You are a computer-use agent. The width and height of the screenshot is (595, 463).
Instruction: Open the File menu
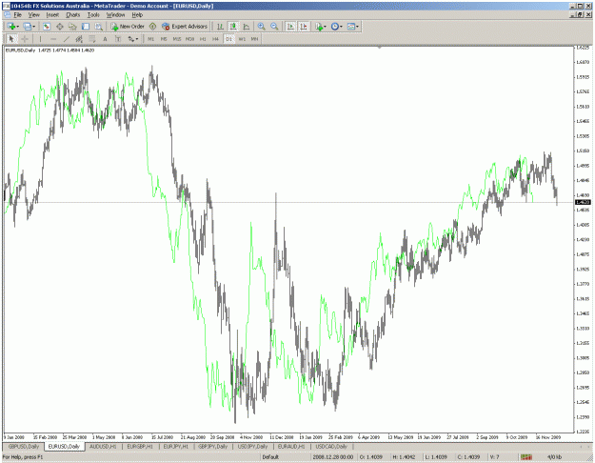18,15
